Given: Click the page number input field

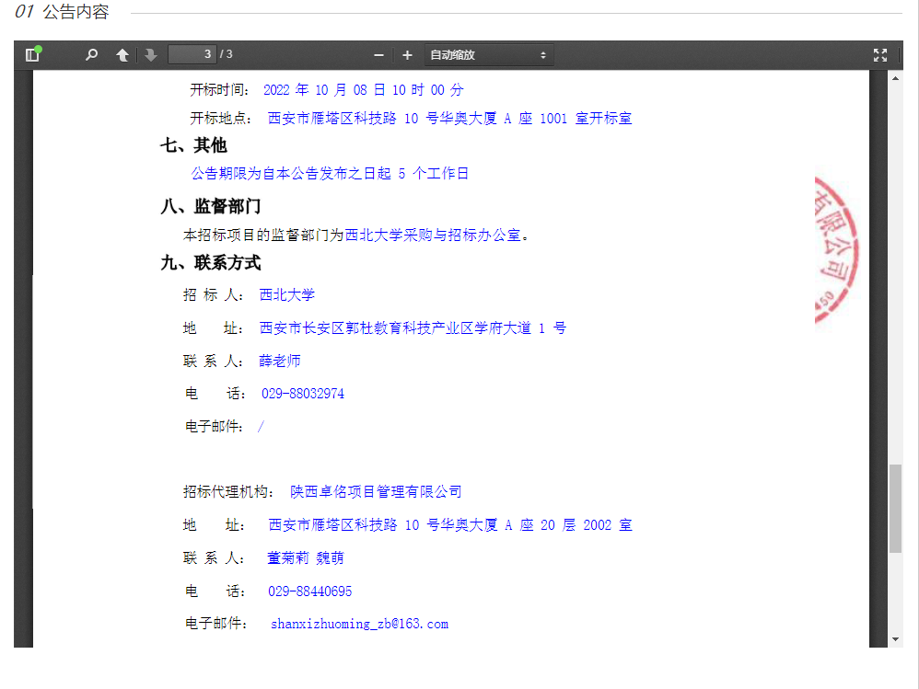Looking at the screenshot, I should click(192, 55).
